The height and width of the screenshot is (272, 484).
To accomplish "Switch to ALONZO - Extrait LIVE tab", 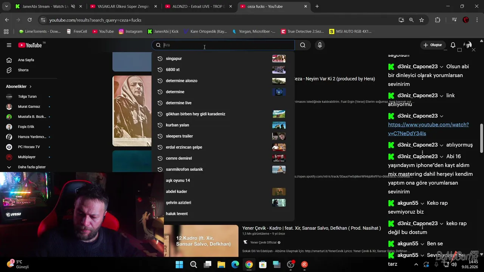I will [198, 6].
